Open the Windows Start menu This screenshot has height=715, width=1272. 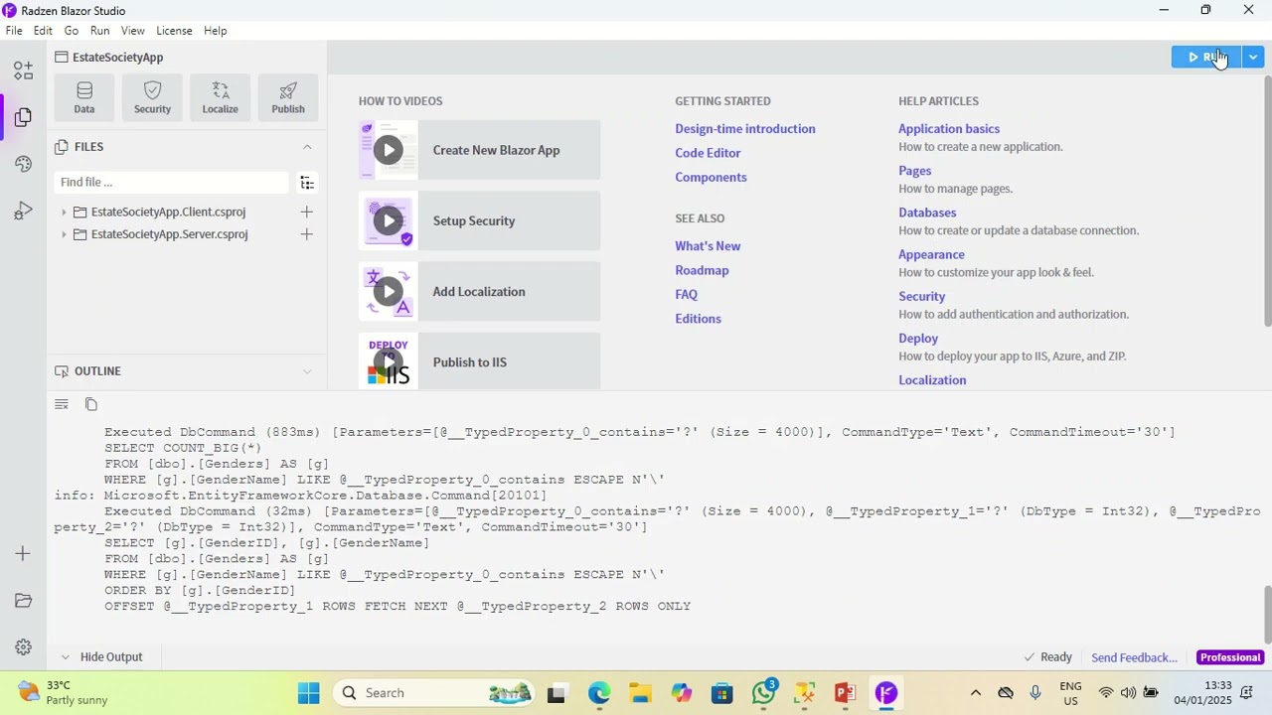[309, 693]
